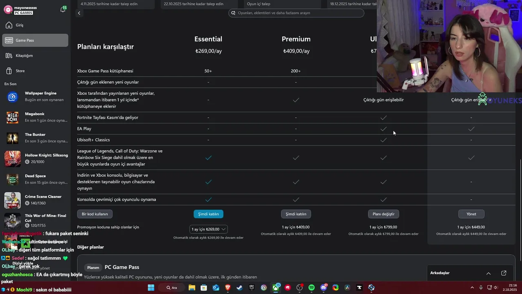Viewport: 522px width, 294px height.
Task: Open Dead Space from recent list
Action: click(x=35, y=179)
